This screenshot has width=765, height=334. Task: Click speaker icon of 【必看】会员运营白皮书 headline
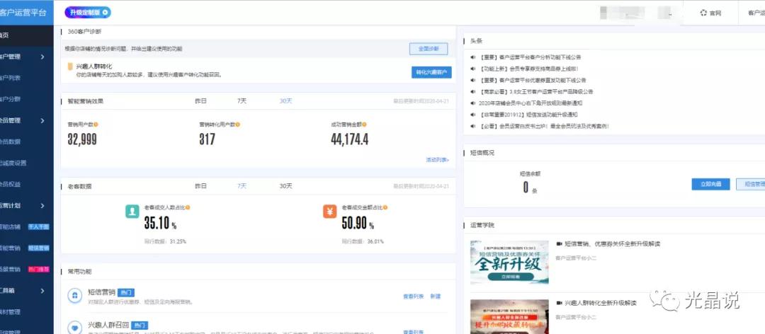(472, 126)
